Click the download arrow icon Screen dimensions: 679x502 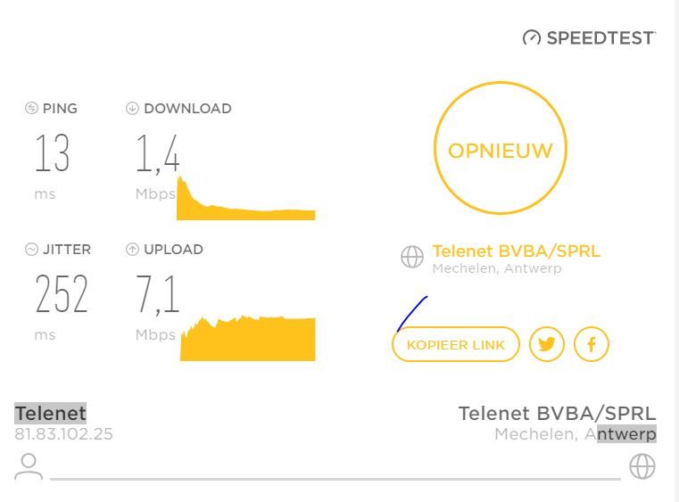pos(133,109)
